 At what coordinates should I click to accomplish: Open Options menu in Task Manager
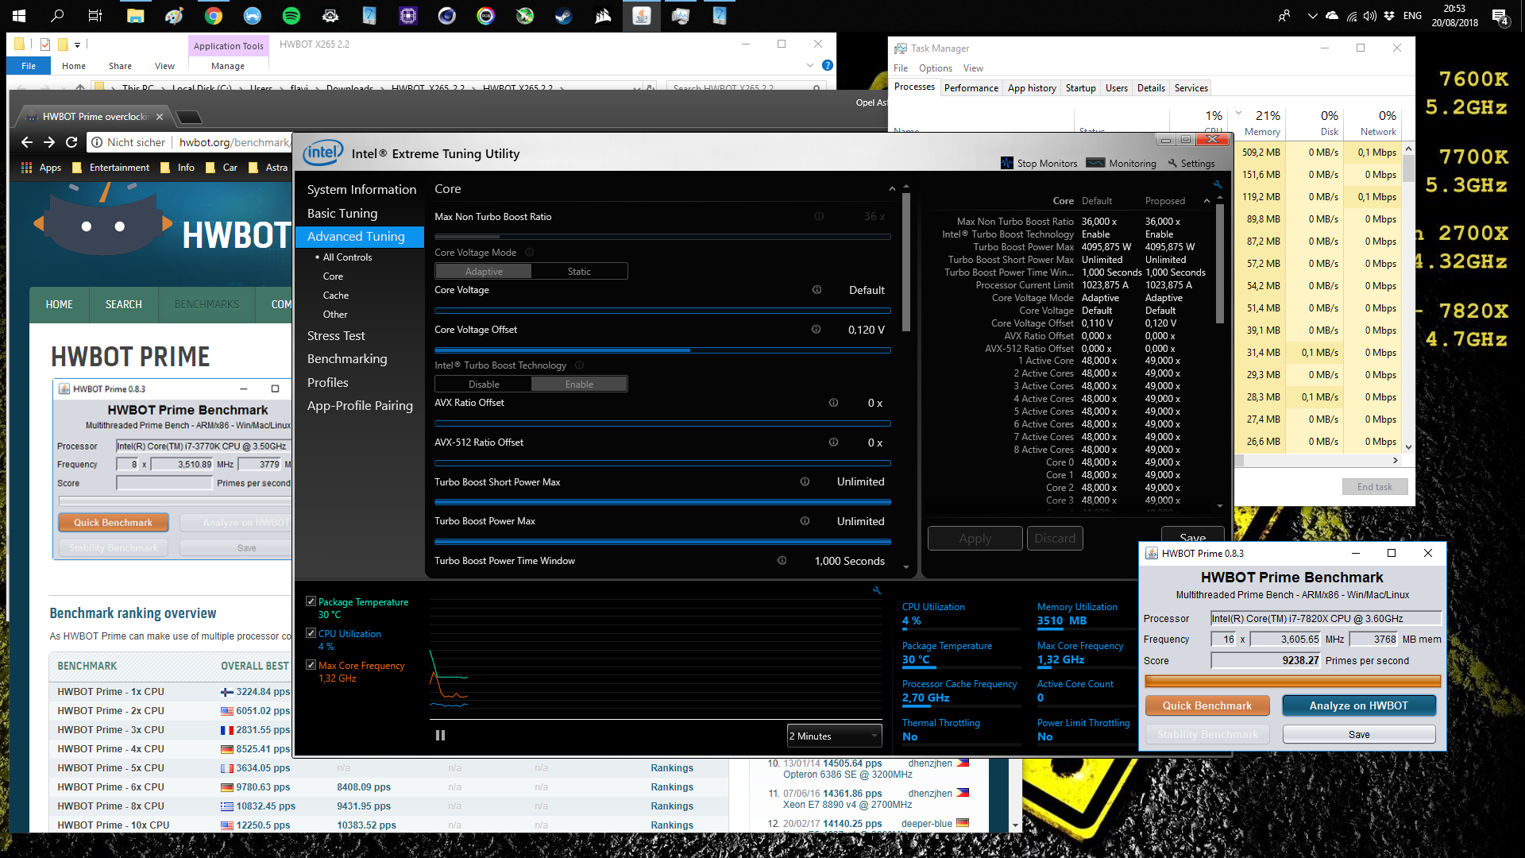pyautogui.click(x=936, y=68)
